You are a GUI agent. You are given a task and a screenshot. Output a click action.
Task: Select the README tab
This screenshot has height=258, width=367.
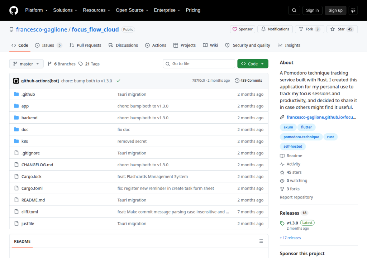[22, 241]
